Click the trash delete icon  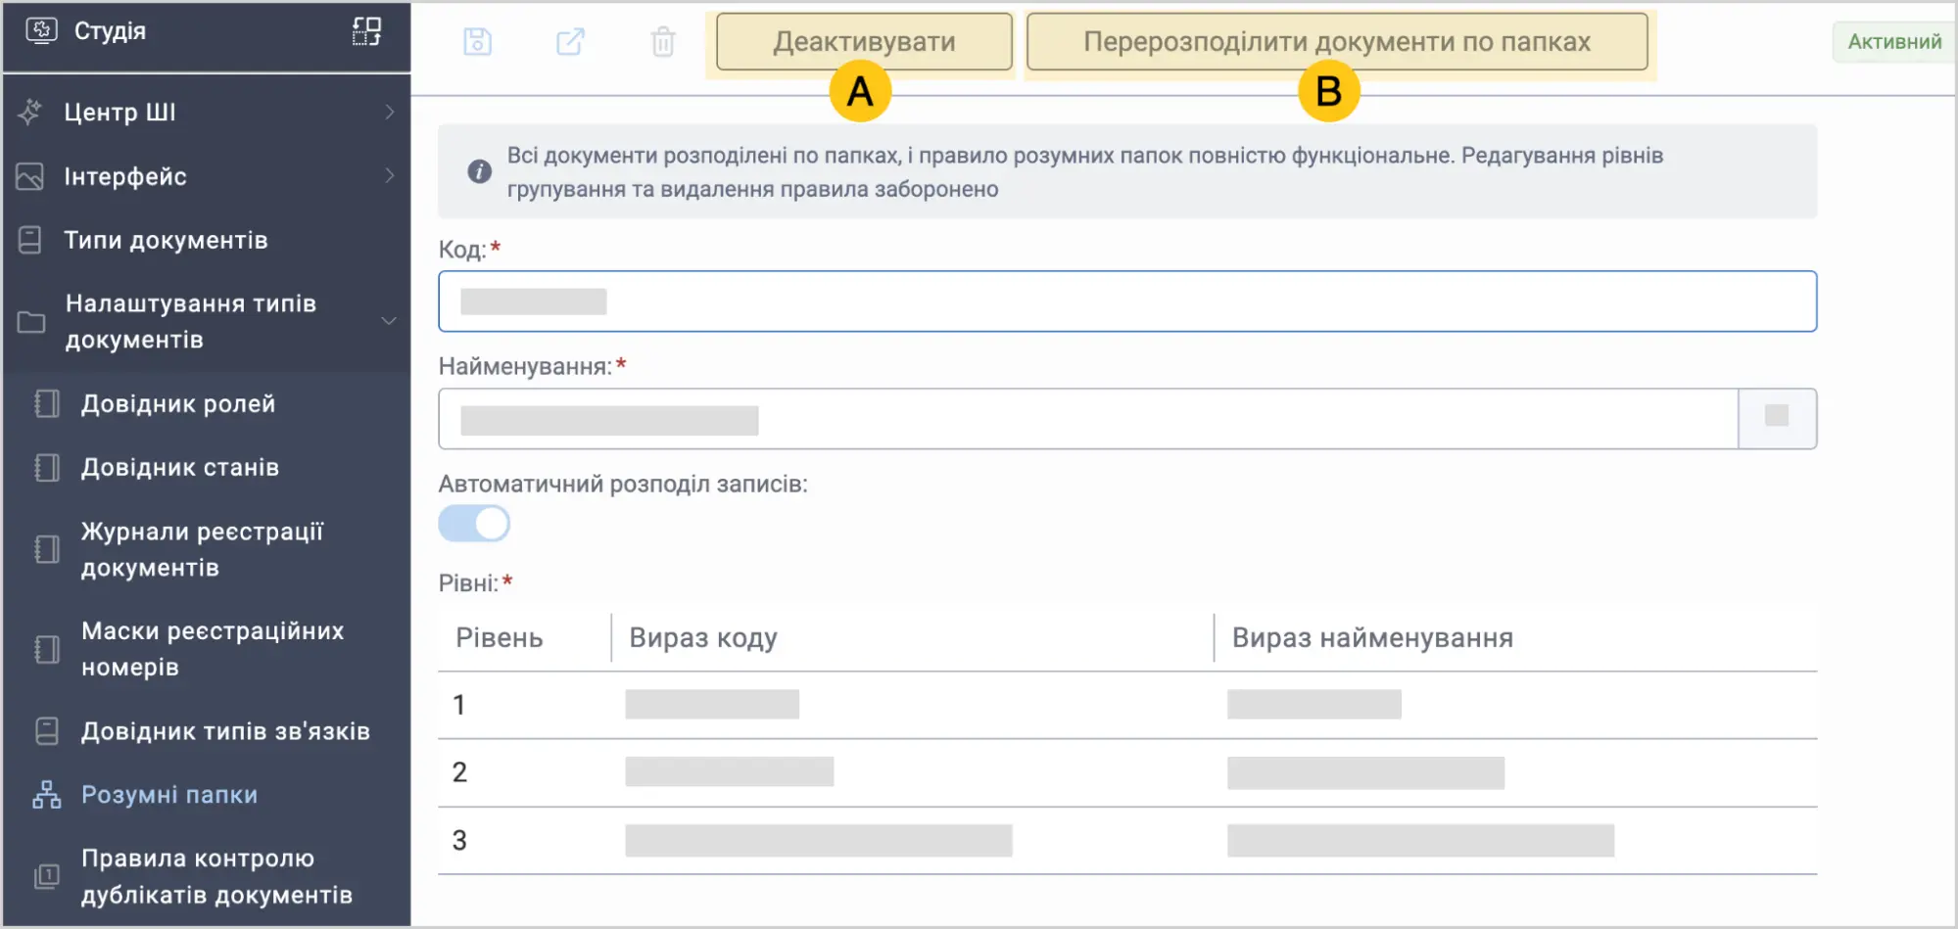pos(663,42)
